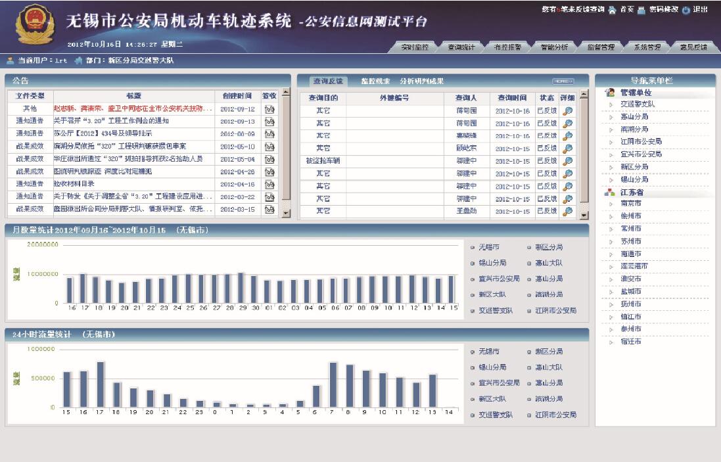721x462 pixels.
Task: Click the 首页 home icon in header
Action: coord(612,10)
